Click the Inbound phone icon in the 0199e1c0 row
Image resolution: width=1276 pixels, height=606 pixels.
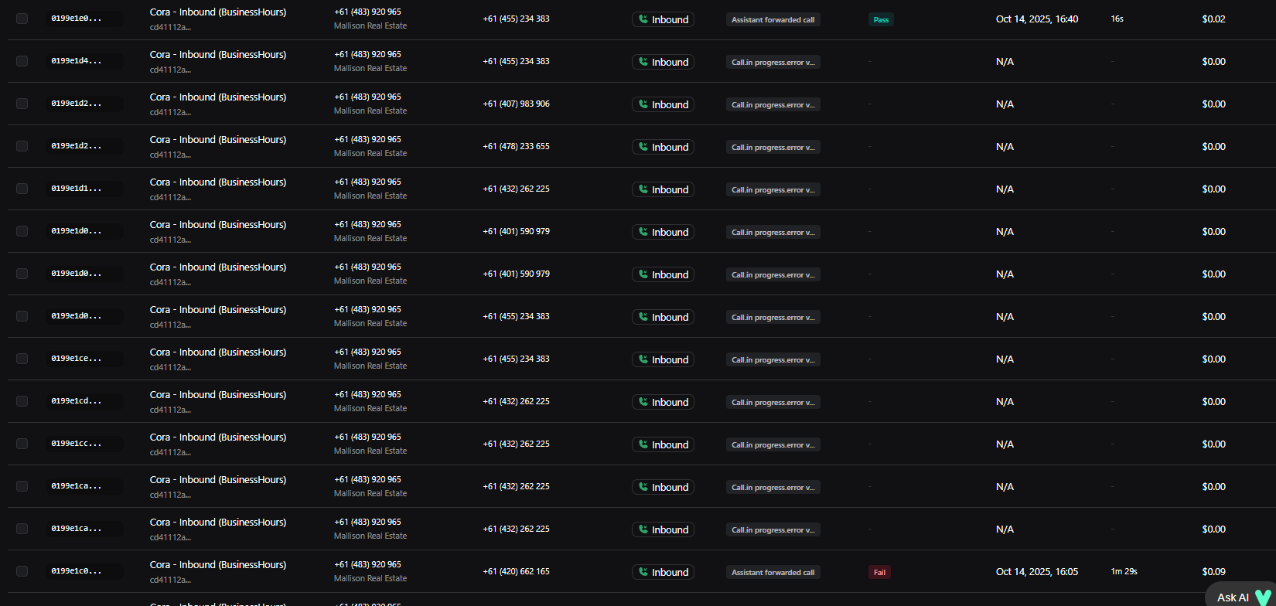coord(643,572)
